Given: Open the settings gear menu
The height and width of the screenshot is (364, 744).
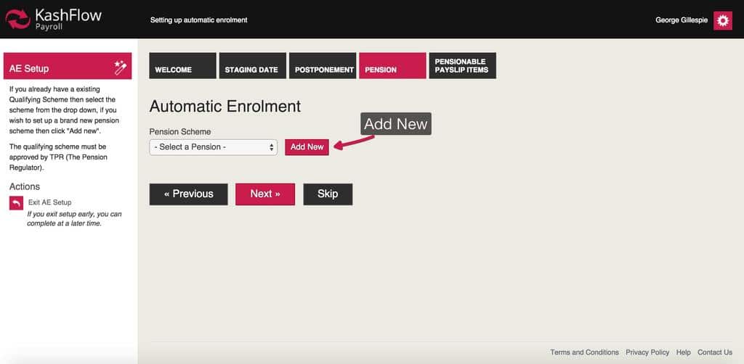Looking at the screenshot, I should pos(722,20).
